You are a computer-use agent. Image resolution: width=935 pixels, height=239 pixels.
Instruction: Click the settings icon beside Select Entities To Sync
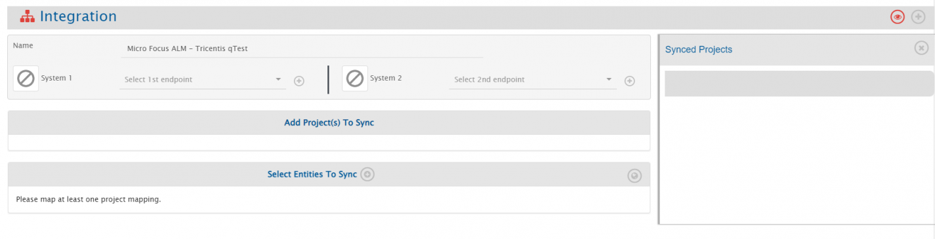[367, 174]
